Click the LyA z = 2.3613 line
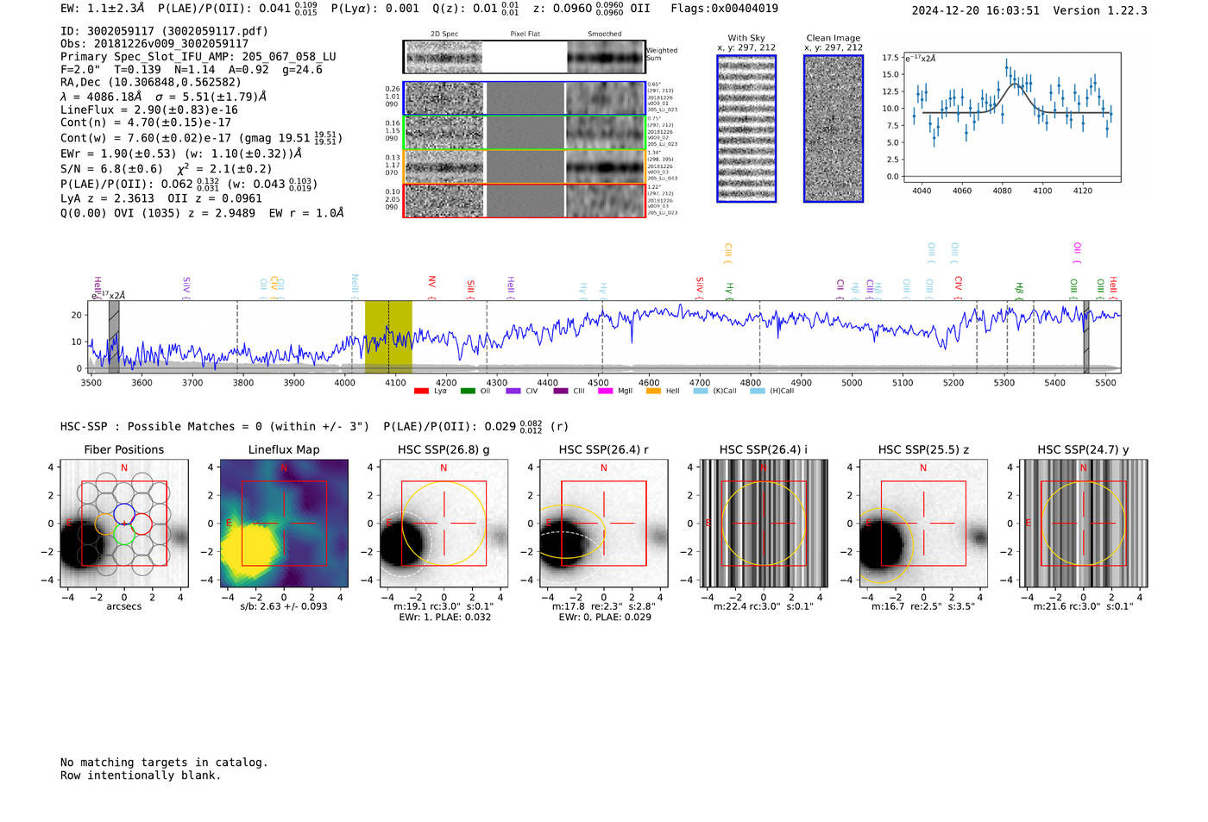The image size is (1208, 822). (161, 198)
